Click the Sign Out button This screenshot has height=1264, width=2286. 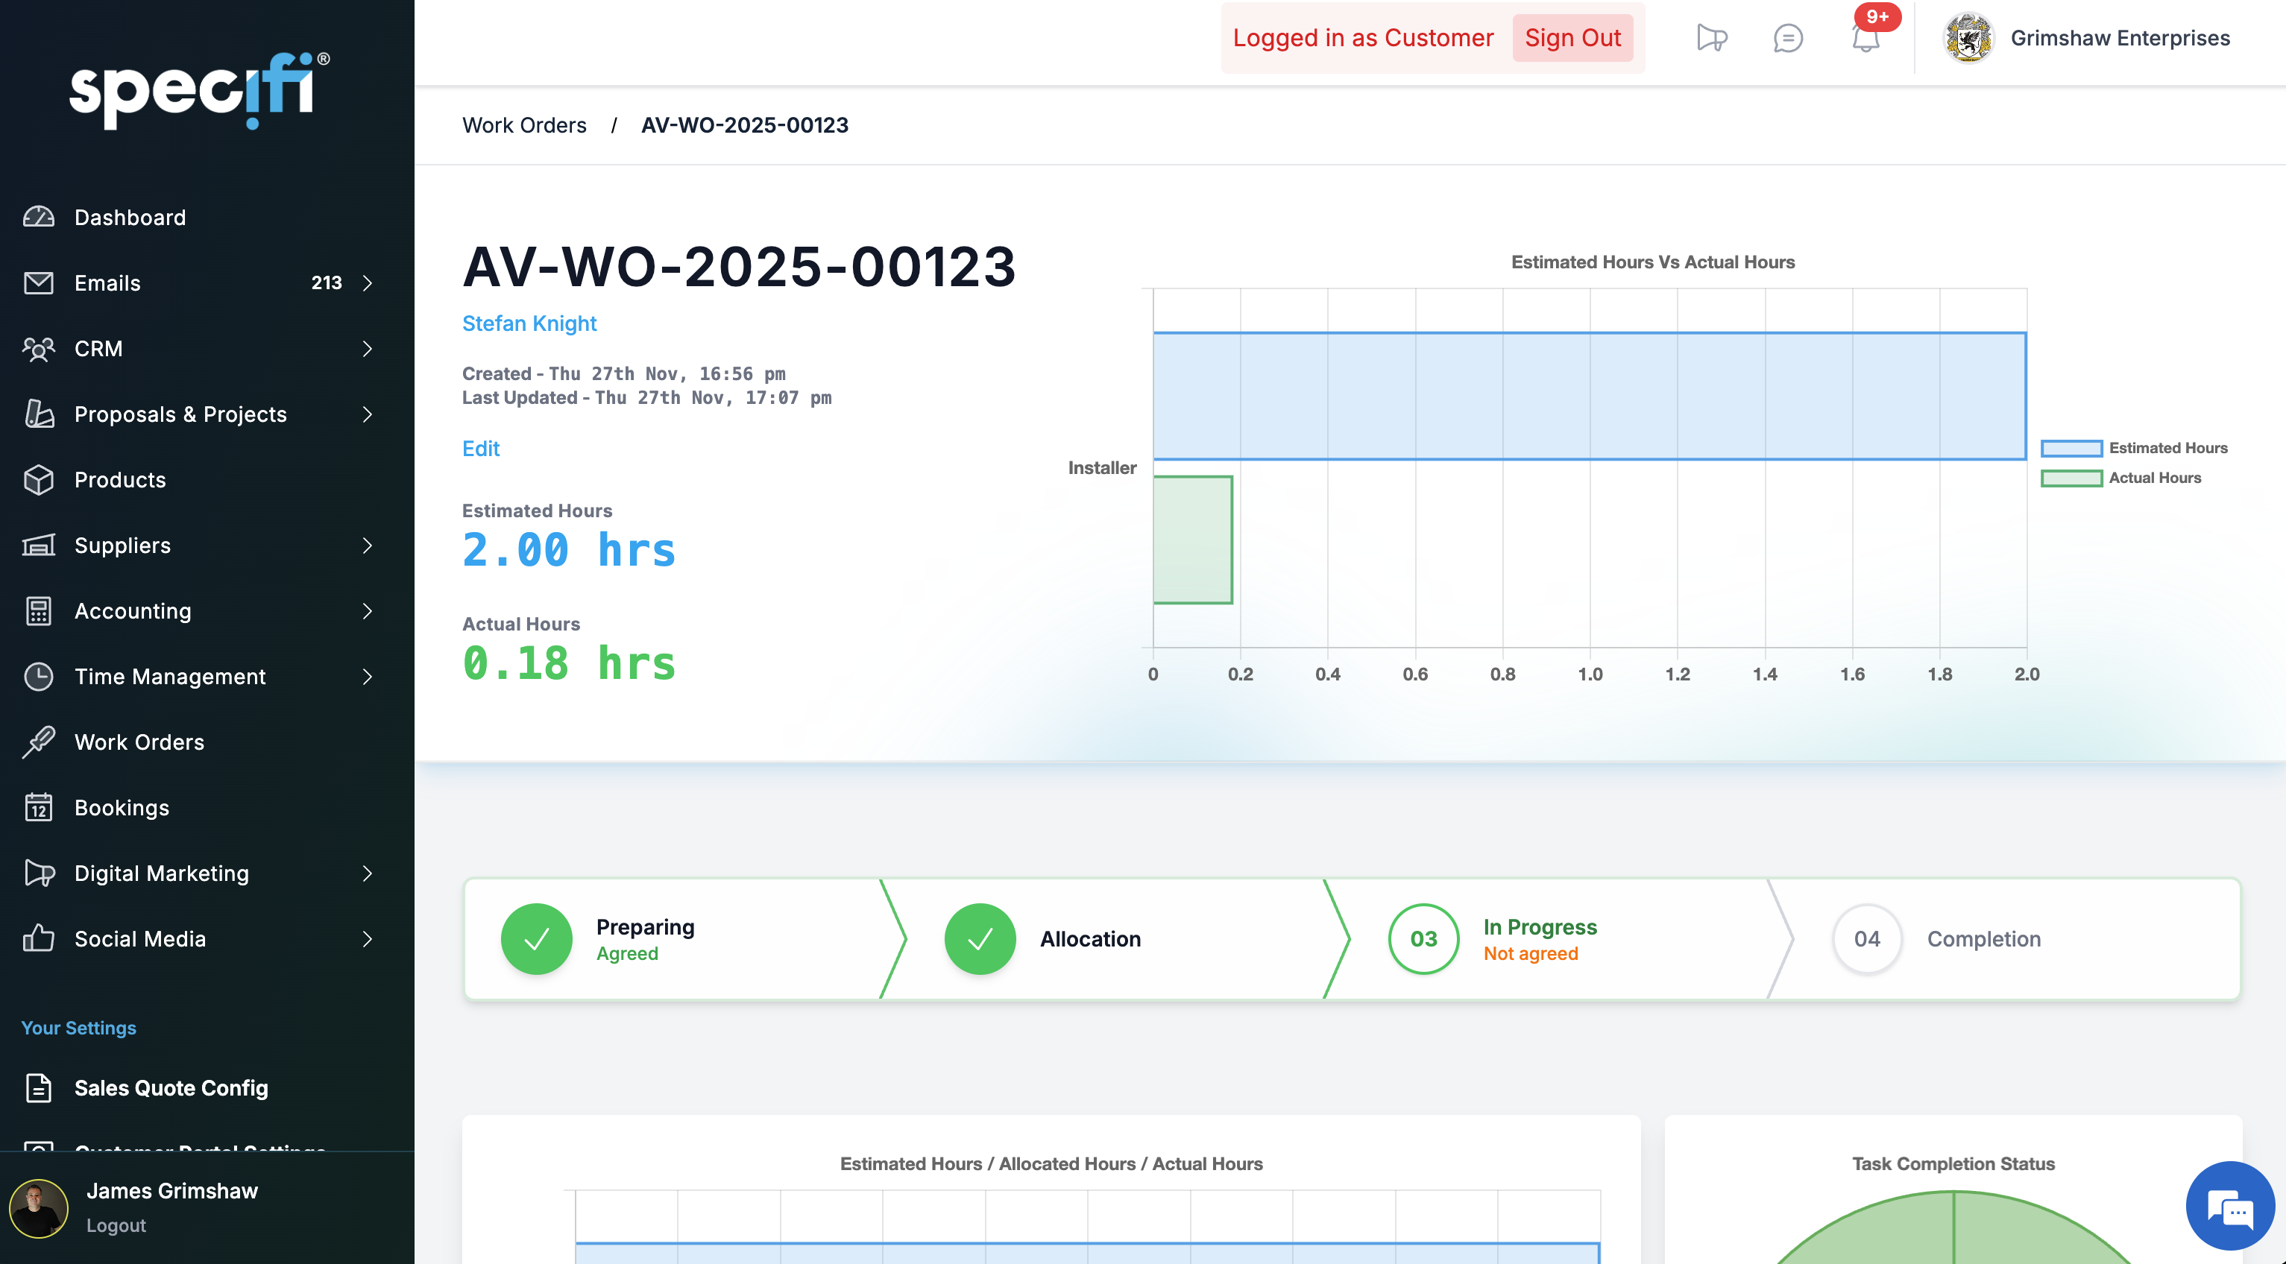coord(1572,38)
